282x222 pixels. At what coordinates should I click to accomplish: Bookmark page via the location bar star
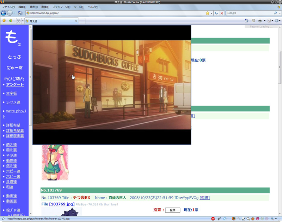[x=208, y=13]
